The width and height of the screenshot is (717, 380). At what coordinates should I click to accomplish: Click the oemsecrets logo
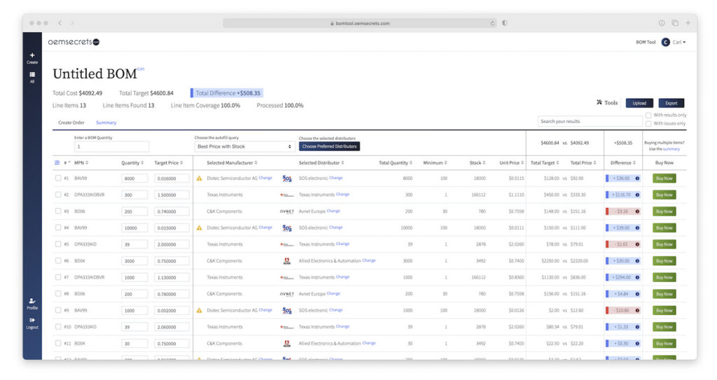74,42
